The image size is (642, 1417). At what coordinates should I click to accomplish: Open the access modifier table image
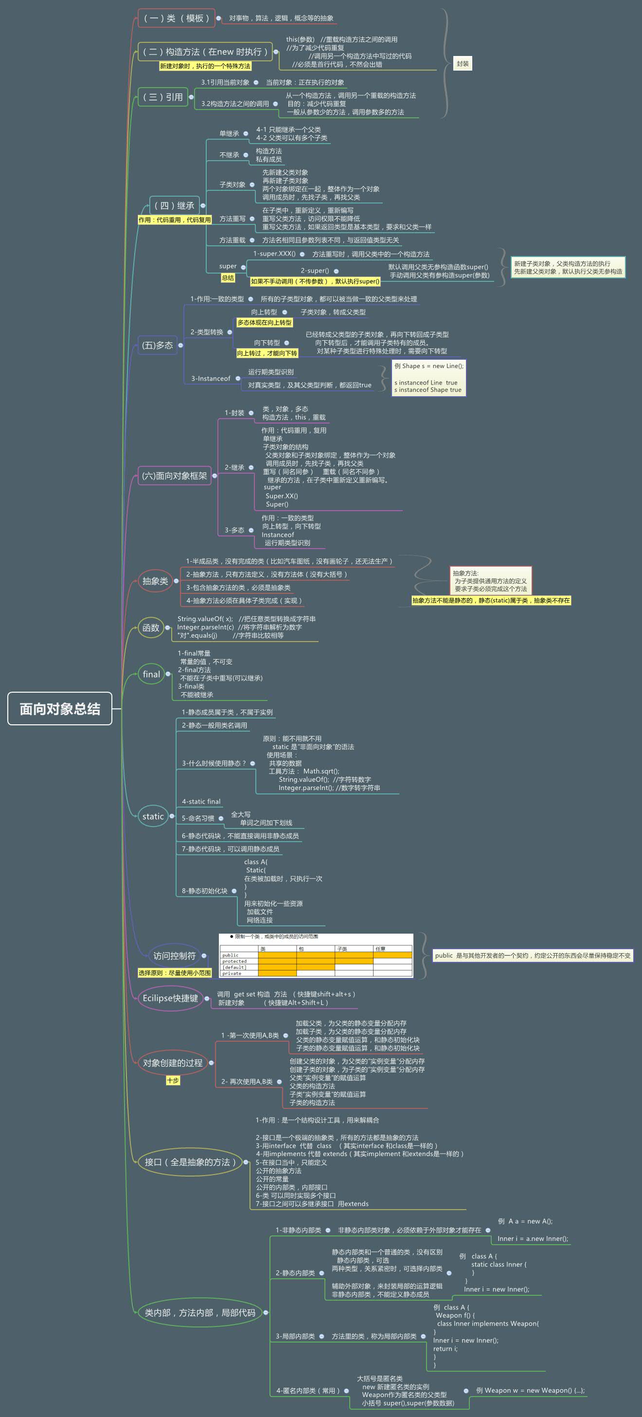(316, 955)
